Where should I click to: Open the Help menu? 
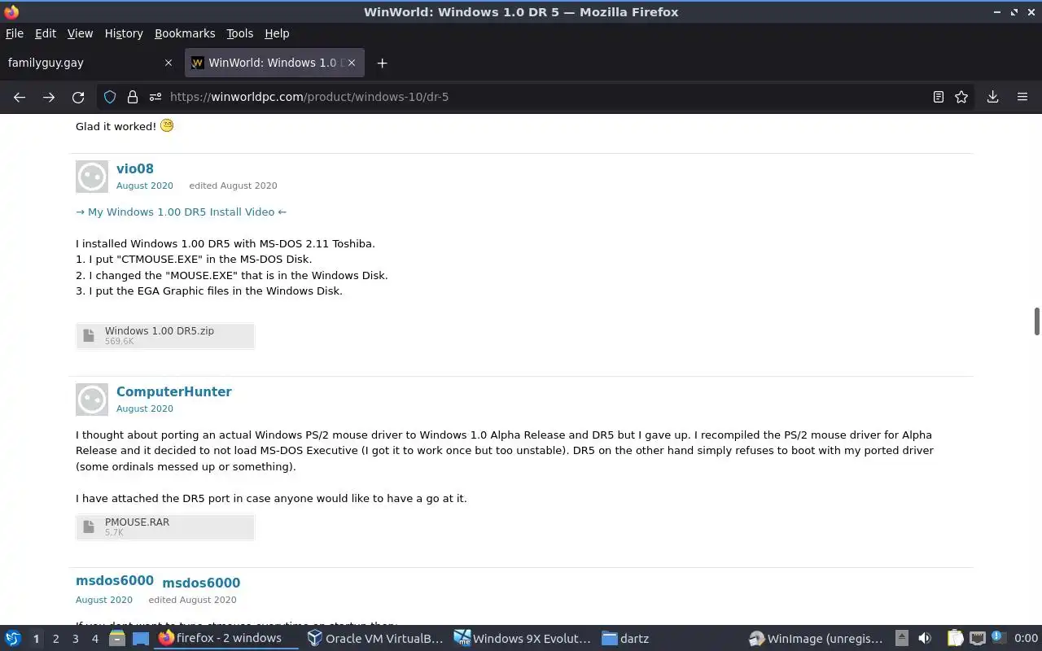pos(277,33)
